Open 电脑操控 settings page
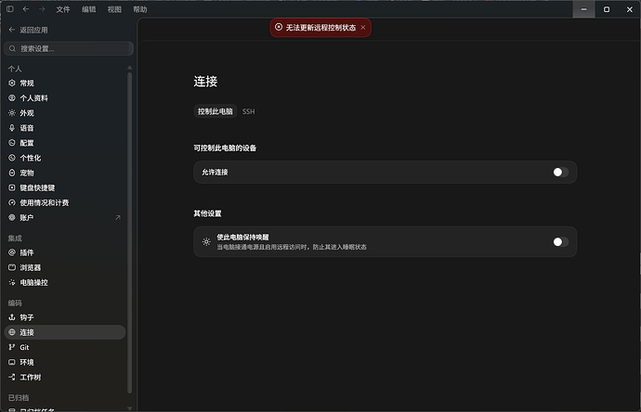 point(65,282)
